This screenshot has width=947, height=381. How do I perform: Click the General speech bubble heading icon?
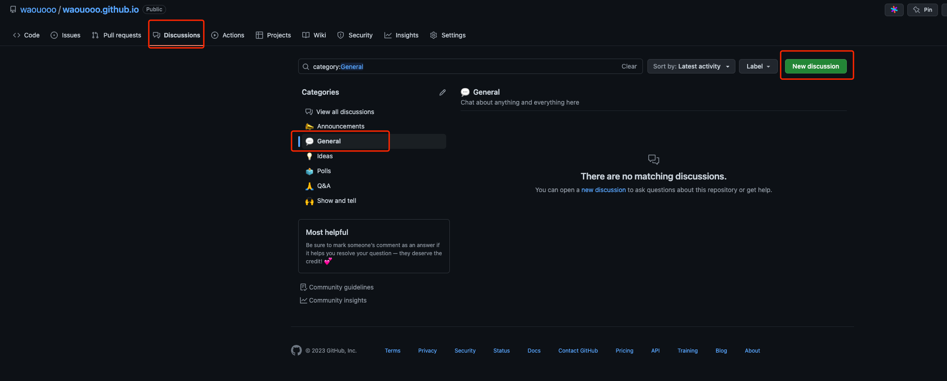[x=465, y=92]
